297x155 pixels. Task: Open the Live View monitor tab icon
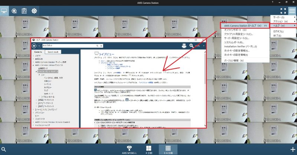(x=4, y=11)
